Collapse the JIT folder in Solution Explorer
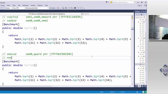Image resolution: width=168 pixels, height=94 pixels. [139, 68]
